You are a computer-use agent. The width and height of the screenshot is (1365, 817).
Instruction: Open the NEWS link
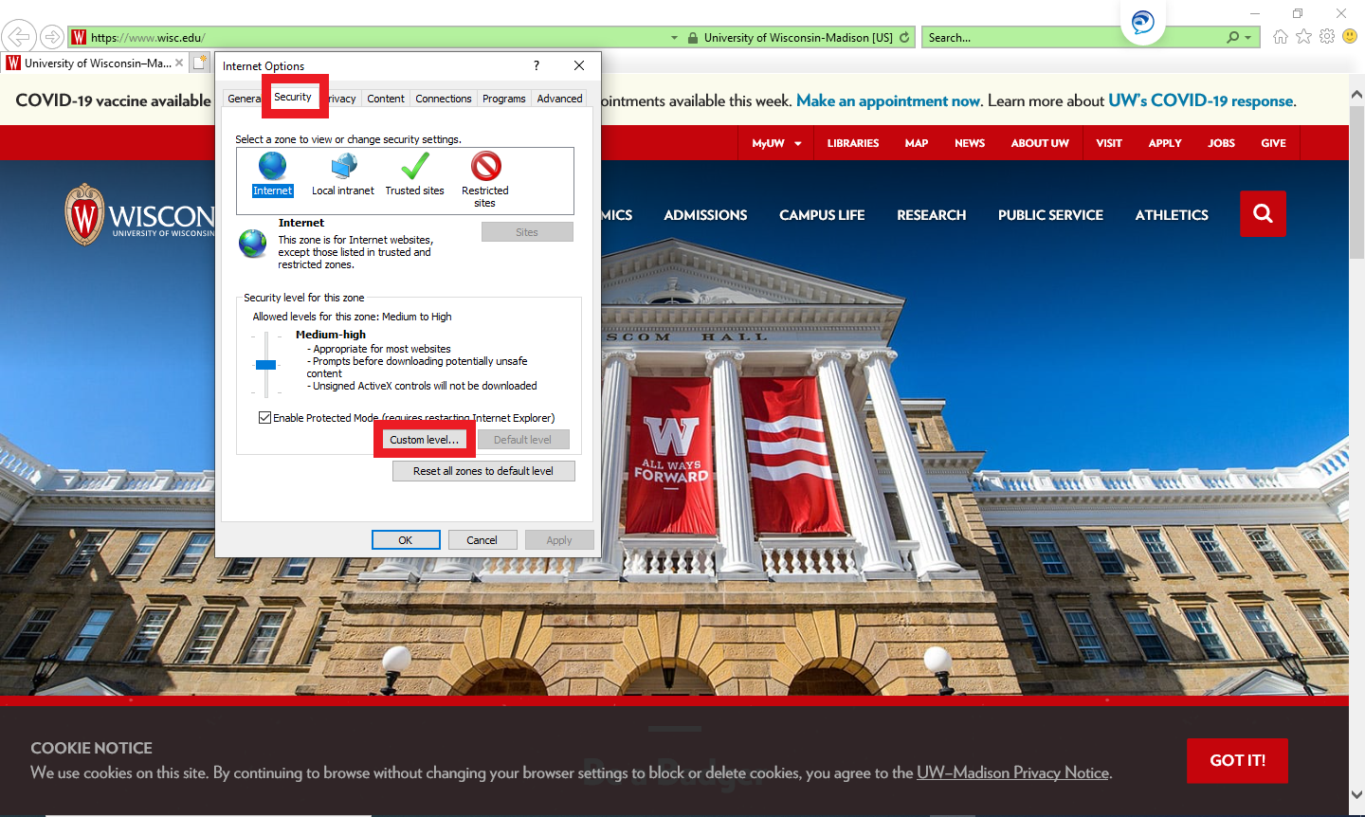[970, 143]
